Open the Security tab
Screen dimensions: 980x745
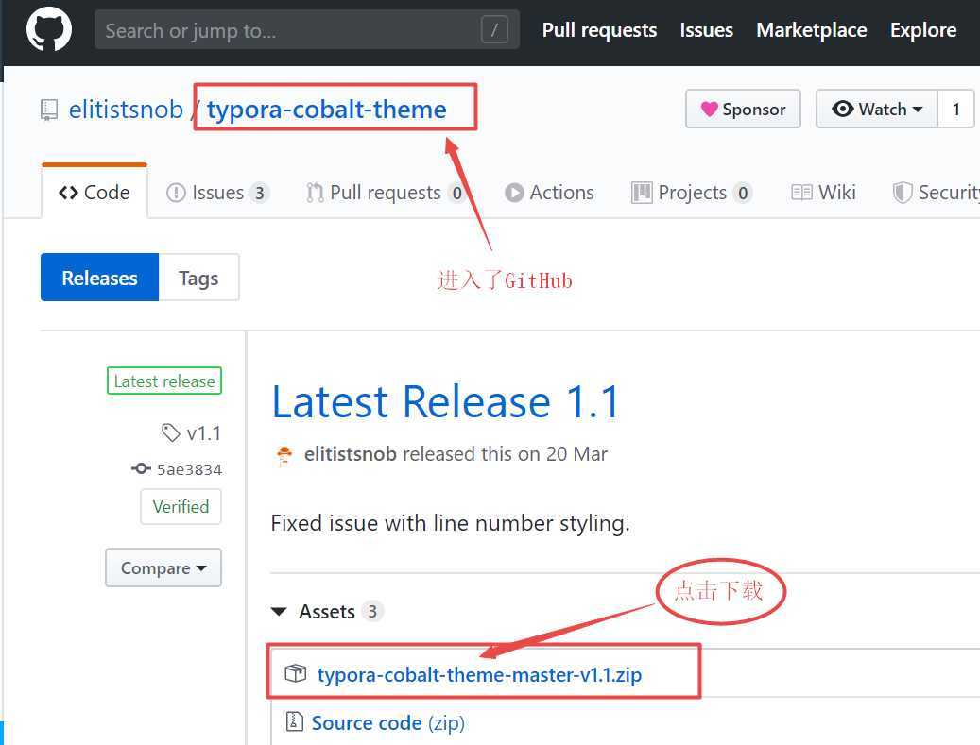(x=936, y=193)
